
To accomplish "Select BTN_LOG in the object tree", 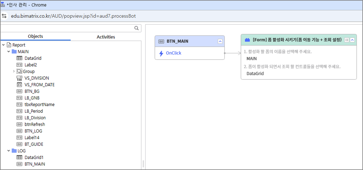I will [x=33, y=131].
